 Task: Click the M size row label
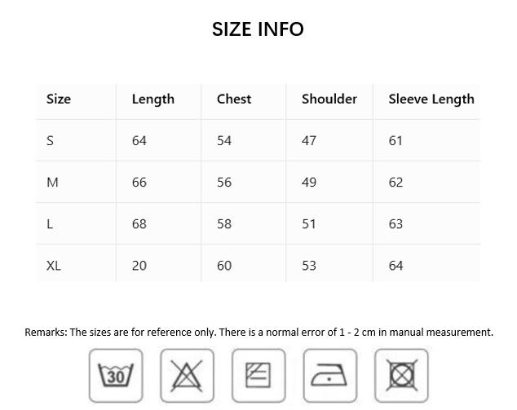(52, 183)
